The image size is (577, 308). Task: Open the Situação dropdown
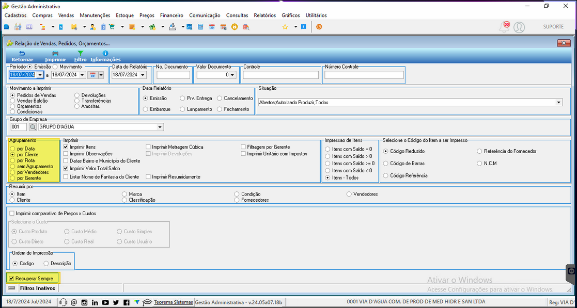[x=559, y=103]
